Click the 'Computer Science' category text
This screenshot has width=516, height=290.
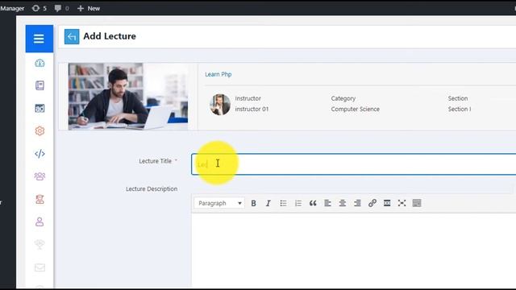click(355, 109)
